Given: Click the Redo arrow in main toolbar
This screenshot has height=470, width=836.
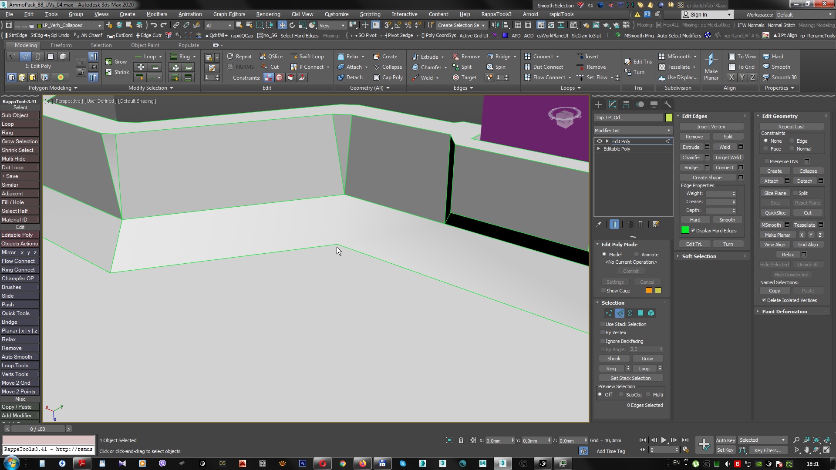Looking at the screenshot, I should 164,25.
